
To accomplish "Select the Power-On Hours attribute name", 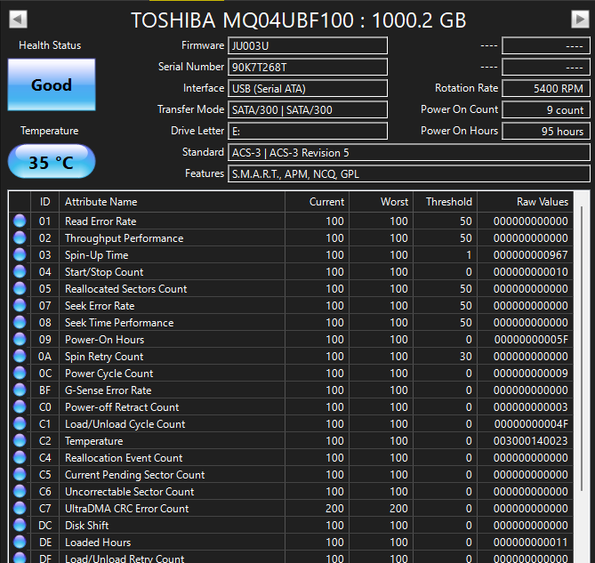I will pos(105,340).
